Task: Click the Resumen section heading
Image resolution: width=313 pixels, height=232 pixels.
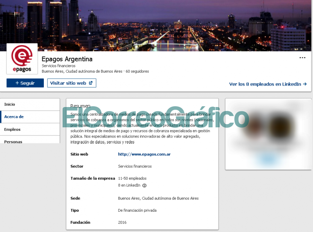Action: tap(80, 106)
